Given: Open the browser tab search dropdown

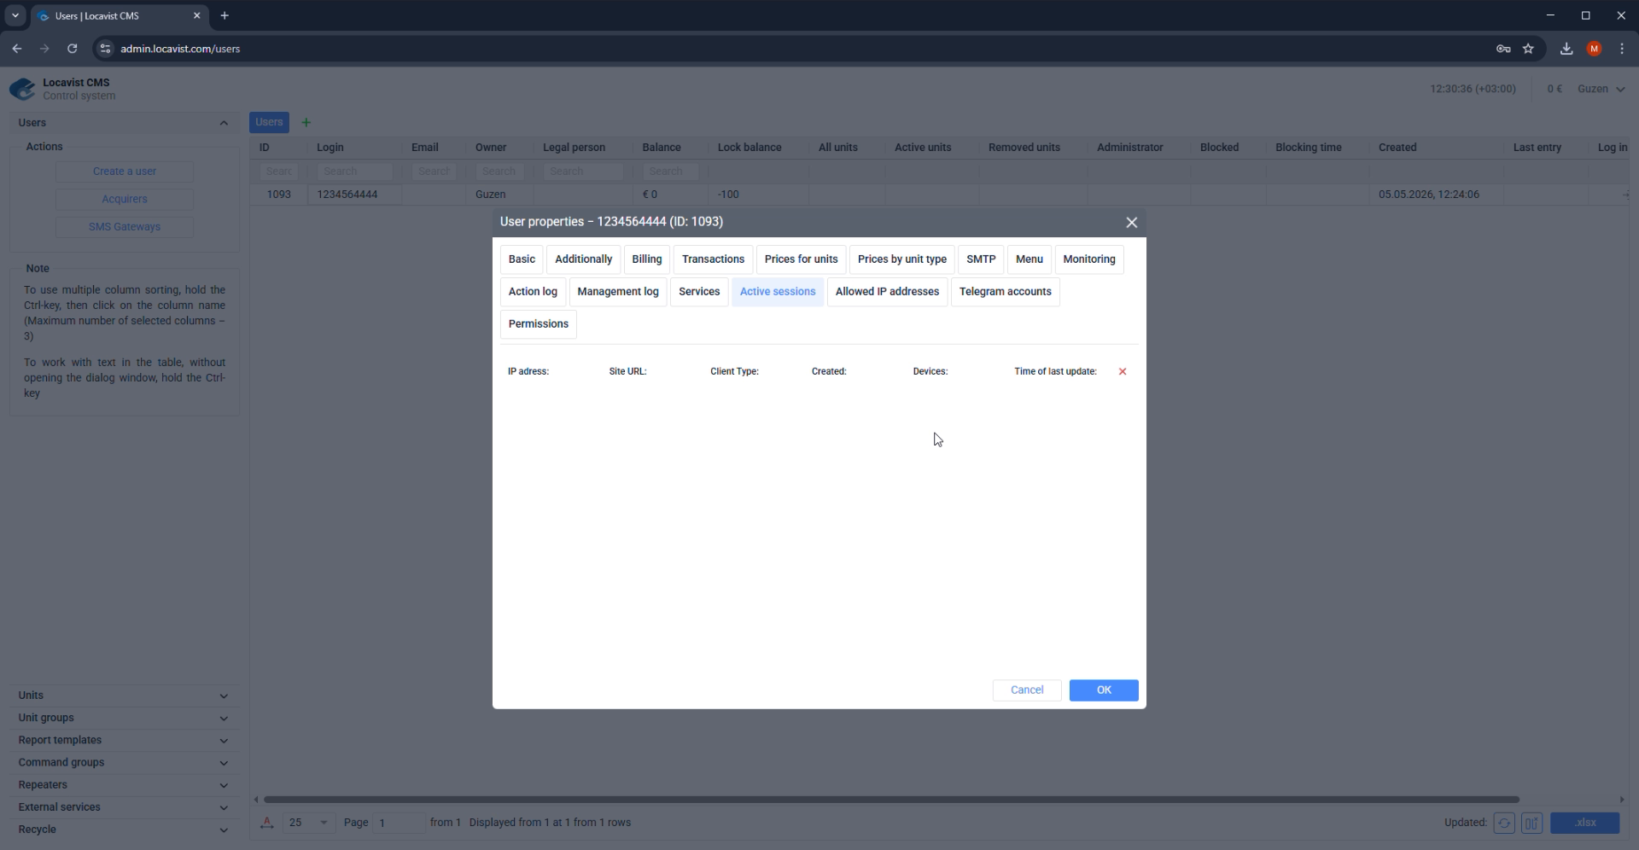Looking at the screenshot, I should pos(15,15).
